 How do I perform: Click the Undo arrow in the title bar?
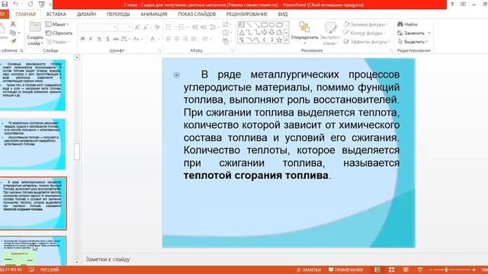pyautogui.click(x=15, y=4)
